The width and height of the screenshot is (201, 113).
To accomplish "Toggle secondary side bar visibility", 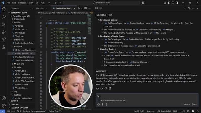I will coord(177,3).
